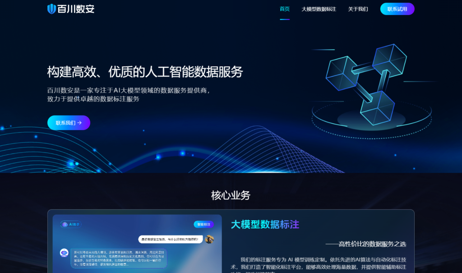Click the user avatar next to the question
The image size is (462, 273).
[x=209, y=239]
